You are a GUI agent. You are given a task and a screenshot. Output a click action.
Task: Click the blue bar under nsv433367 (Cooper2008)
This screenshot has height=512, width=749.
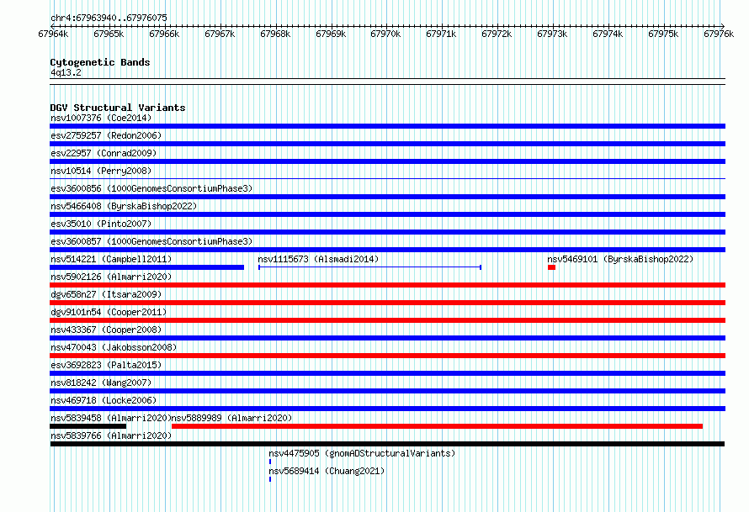pos(387,338)
